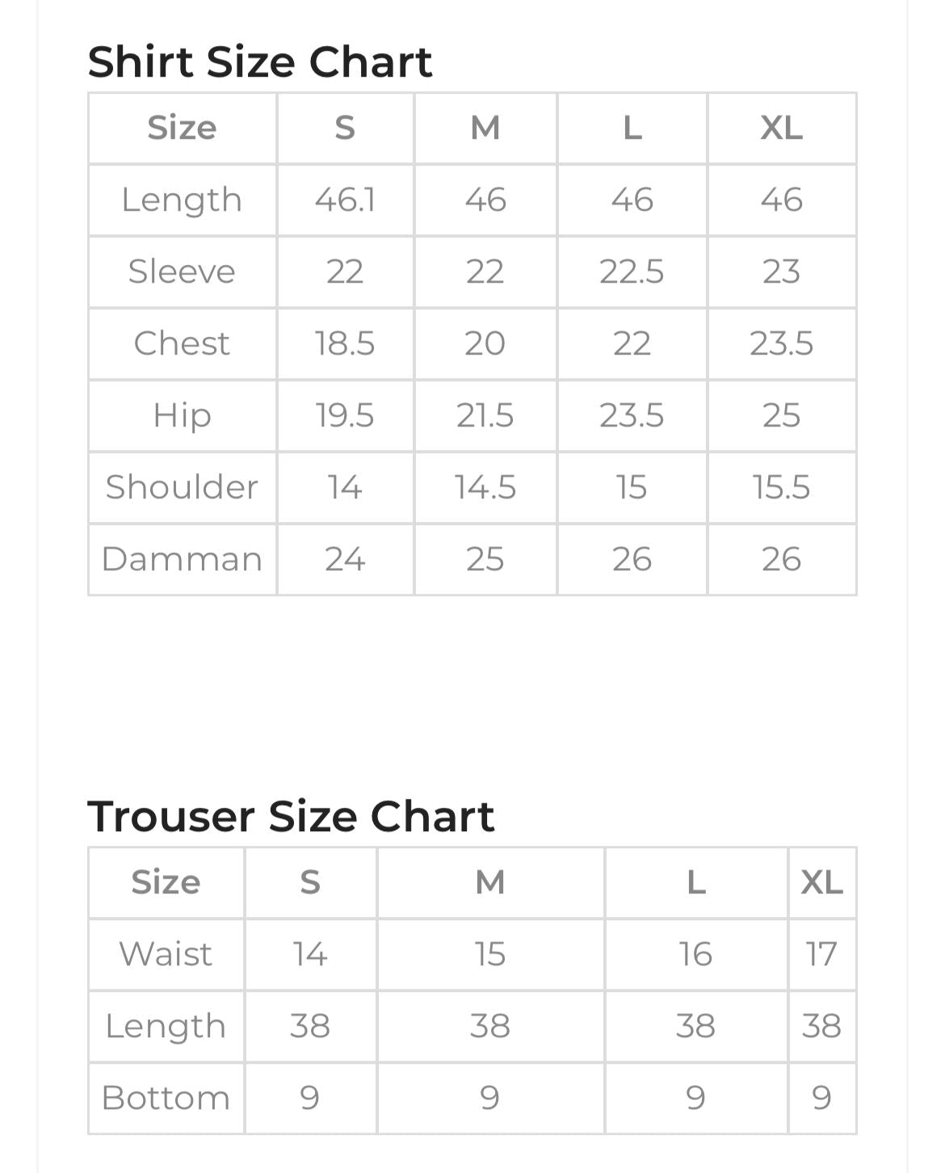Image resolution: width=945 pixels, height=1173 pixels.
Task: Select the Shoulder value 15.5 under XL
Action: click(x=781, y=487)
